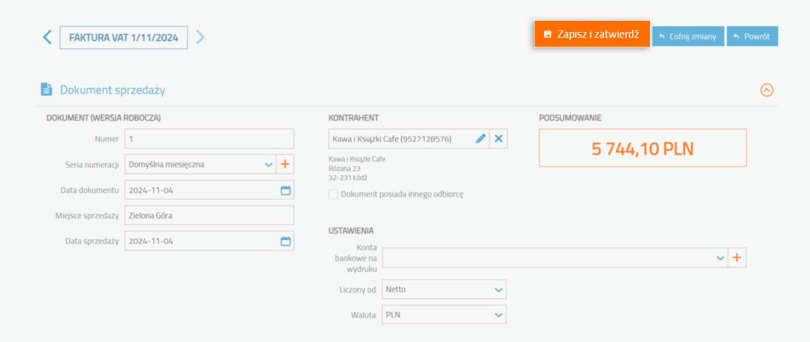This screenshot has height=342, width=810.
Task: Add new numbering series with plus icon
Action: tap(285, 164)
